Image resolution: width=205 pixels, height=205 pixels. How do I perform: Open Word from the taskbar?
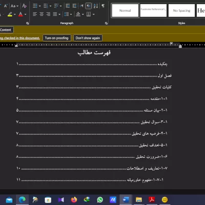point(126,199)
